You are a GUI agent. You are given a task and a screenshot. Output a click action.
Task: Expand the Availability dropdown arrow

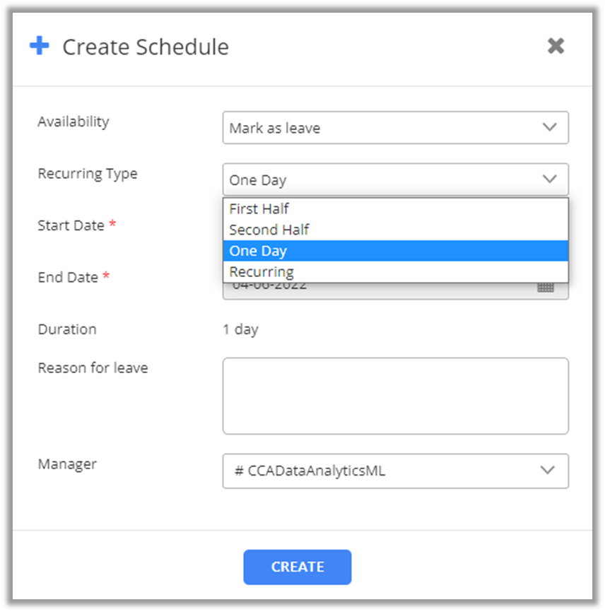(549, 128)
